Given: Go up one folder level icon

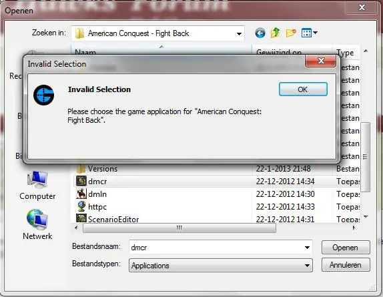Looking at the screenshot, I should click(x=276, y=33).
